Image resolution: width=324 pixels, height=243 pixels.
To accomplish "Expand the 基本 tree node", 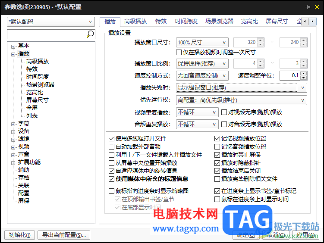I will click(x=13, y=47).
